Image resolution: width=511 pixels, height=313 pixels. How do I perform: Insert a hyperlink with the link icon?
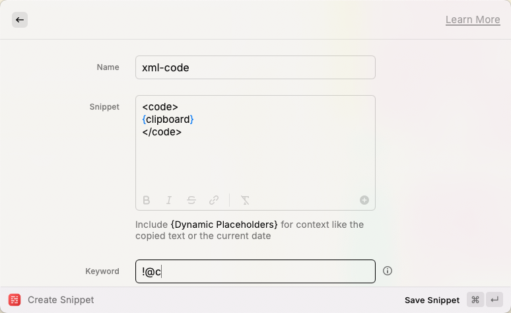tap(214, 200)
